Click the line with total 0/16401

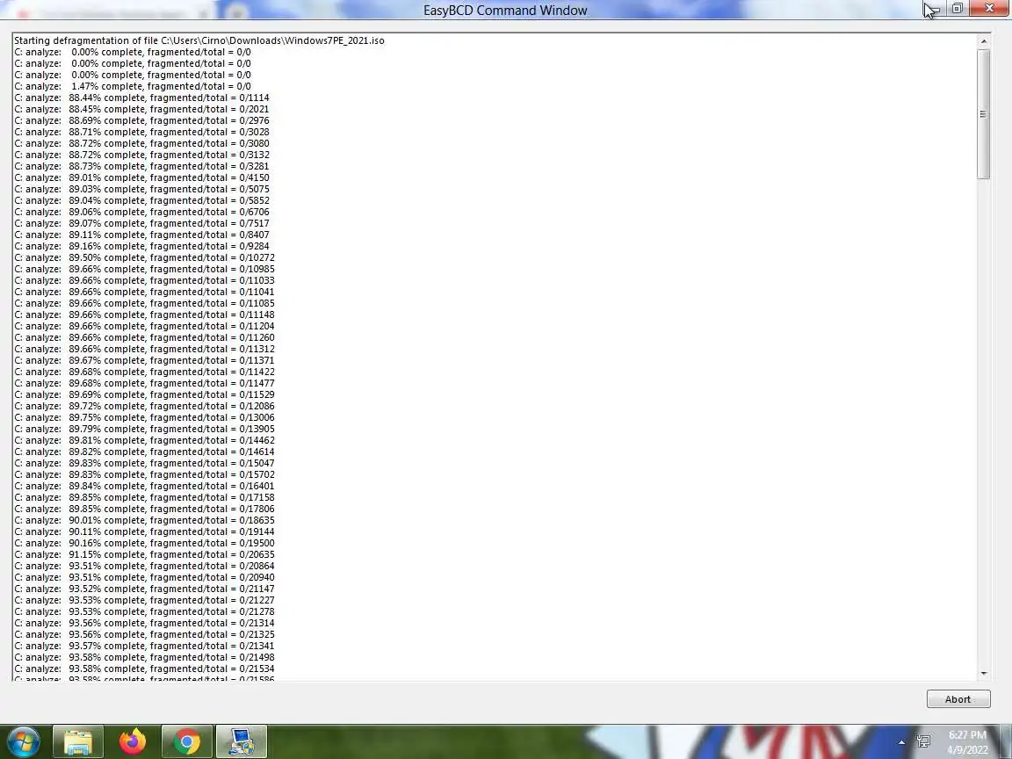(x=145, y=486)
